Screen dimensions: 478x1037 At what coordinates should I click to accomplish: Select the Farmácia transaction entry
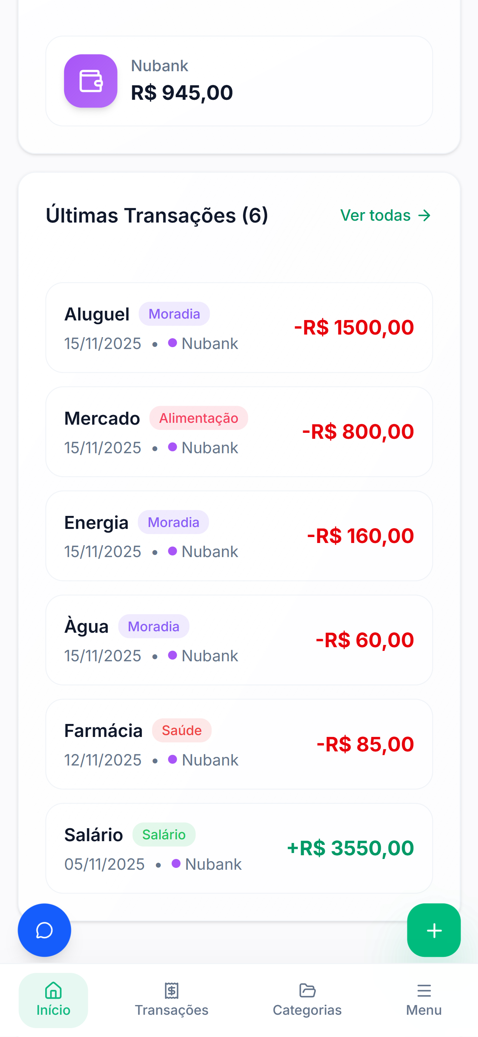[239, 744]
